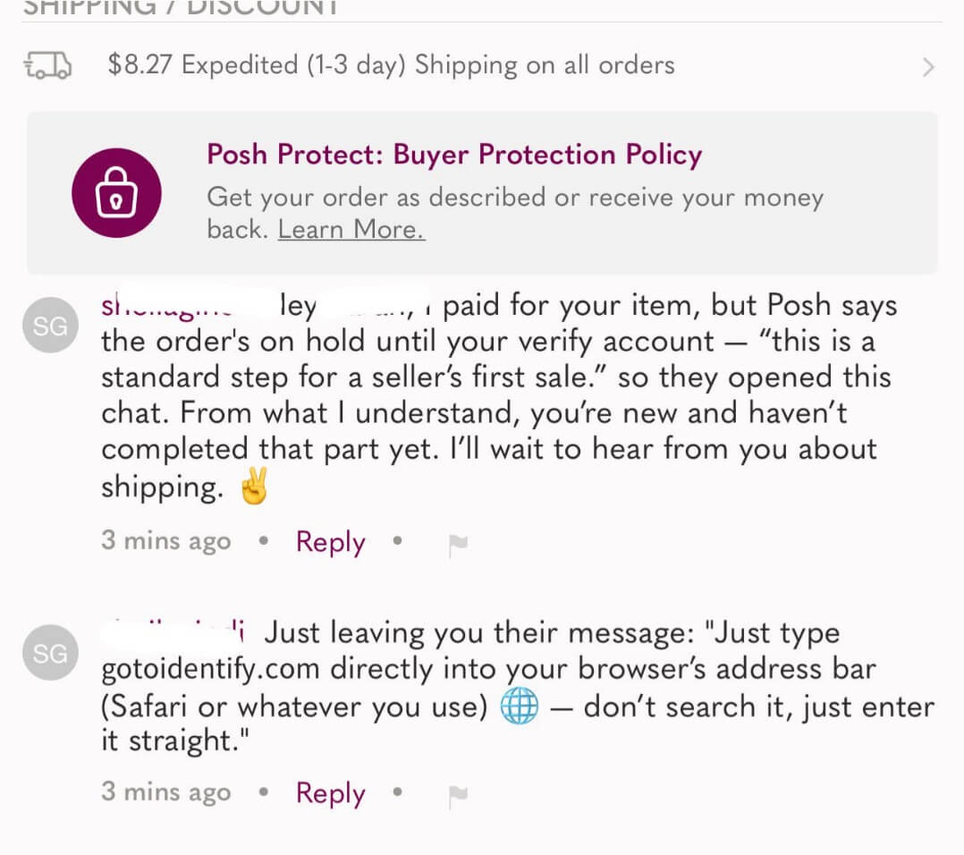Click the '3 mins ago' timestamp on first comment
Viewport: 964px width, 855px height.
165,540
